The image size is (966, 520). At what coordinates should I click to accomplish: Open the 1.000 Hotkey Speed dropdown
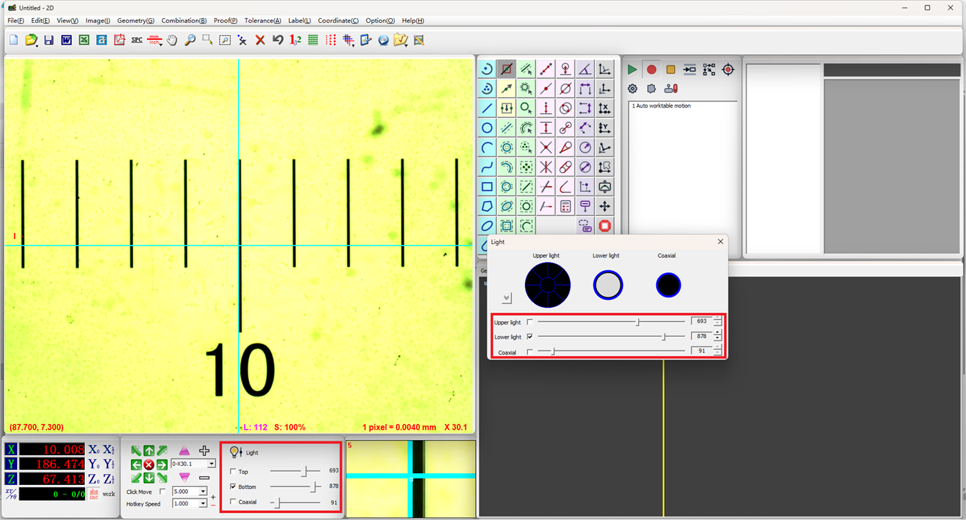[203, 504]
